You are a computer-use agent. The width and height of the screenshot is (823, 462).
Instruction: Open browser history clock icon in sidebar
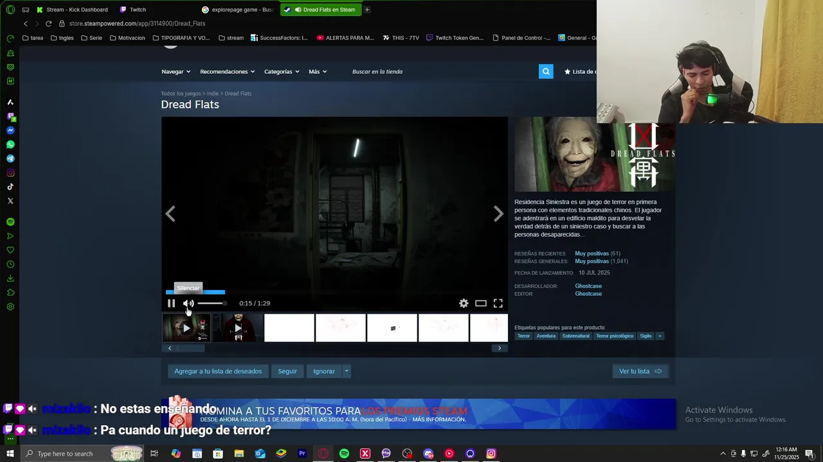point(10,264)
